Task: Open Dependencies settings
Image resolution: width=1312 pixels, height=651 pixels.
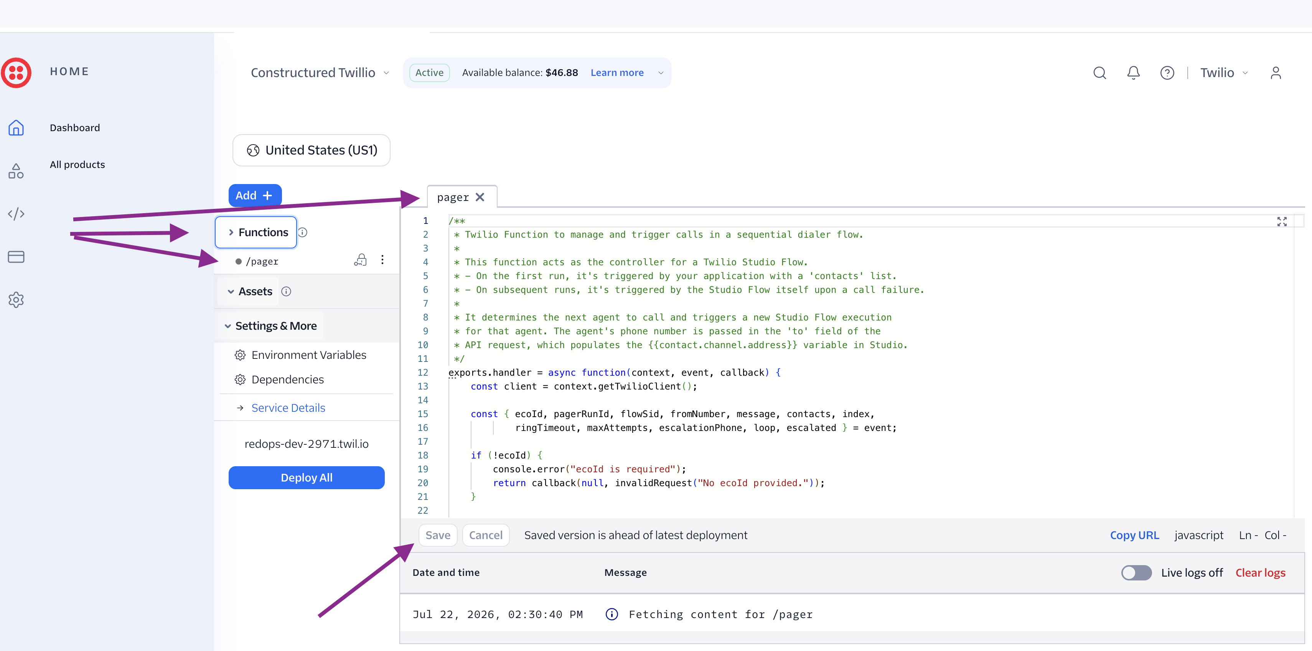Action: 288,380
